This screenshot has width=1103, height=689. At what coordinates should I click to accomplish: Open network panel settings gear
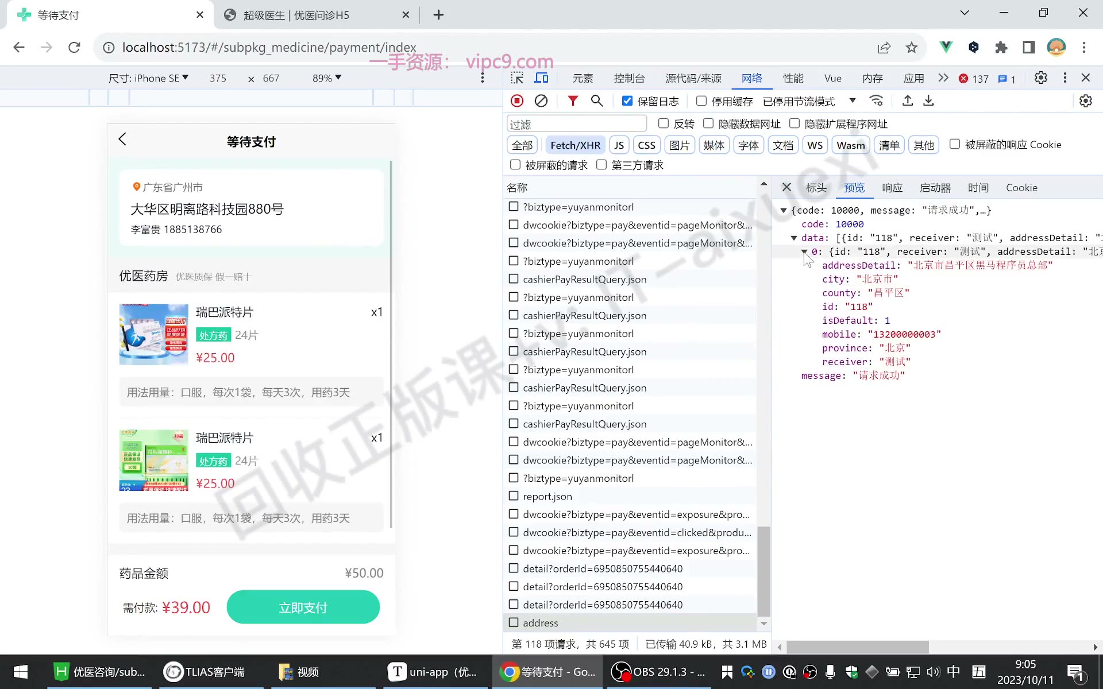click(x=1085, y=101)
